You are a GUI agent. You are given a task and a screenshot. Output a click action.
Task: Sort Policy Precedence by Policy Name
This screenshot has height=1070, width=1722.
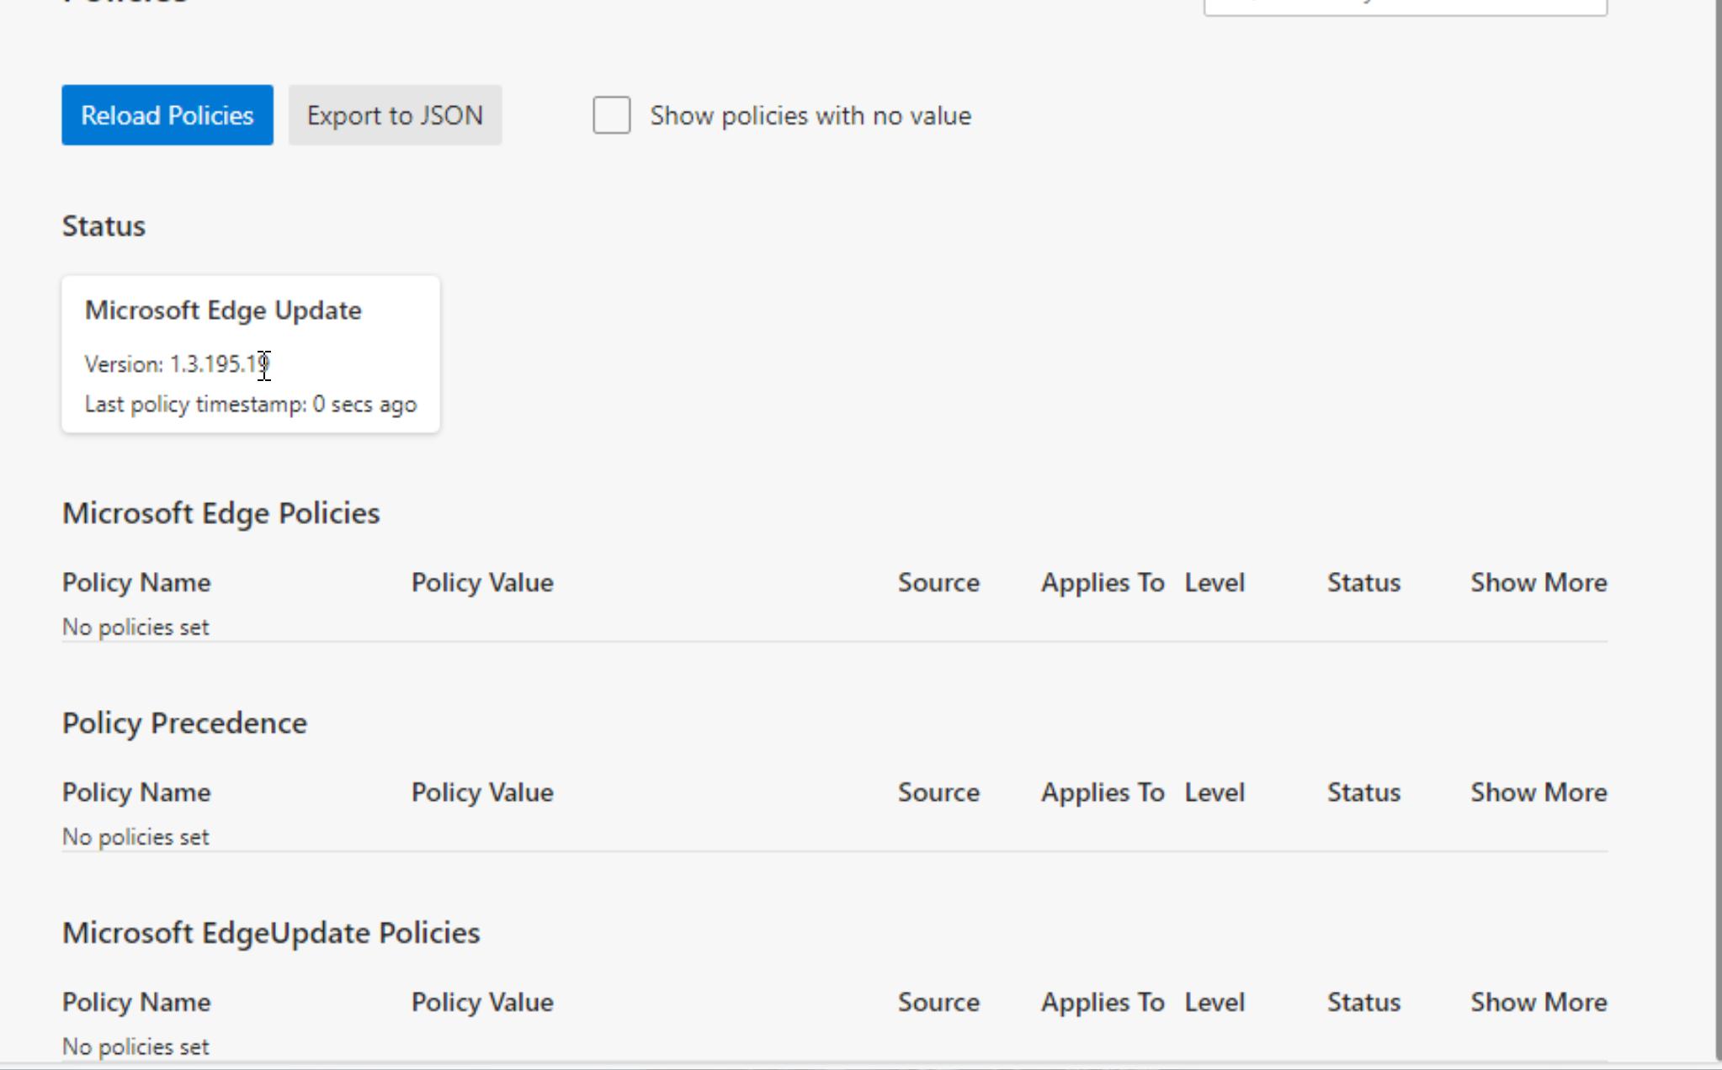pos(136,792)
